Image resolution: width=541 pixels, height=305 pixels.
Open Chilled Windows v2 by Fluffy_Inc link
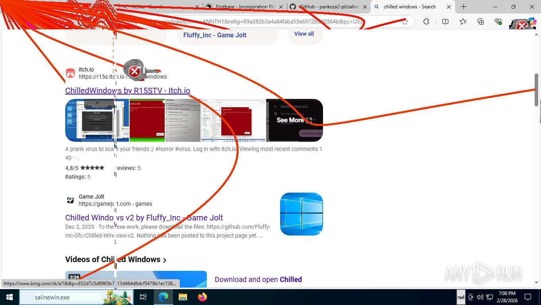tap(144, 218)
